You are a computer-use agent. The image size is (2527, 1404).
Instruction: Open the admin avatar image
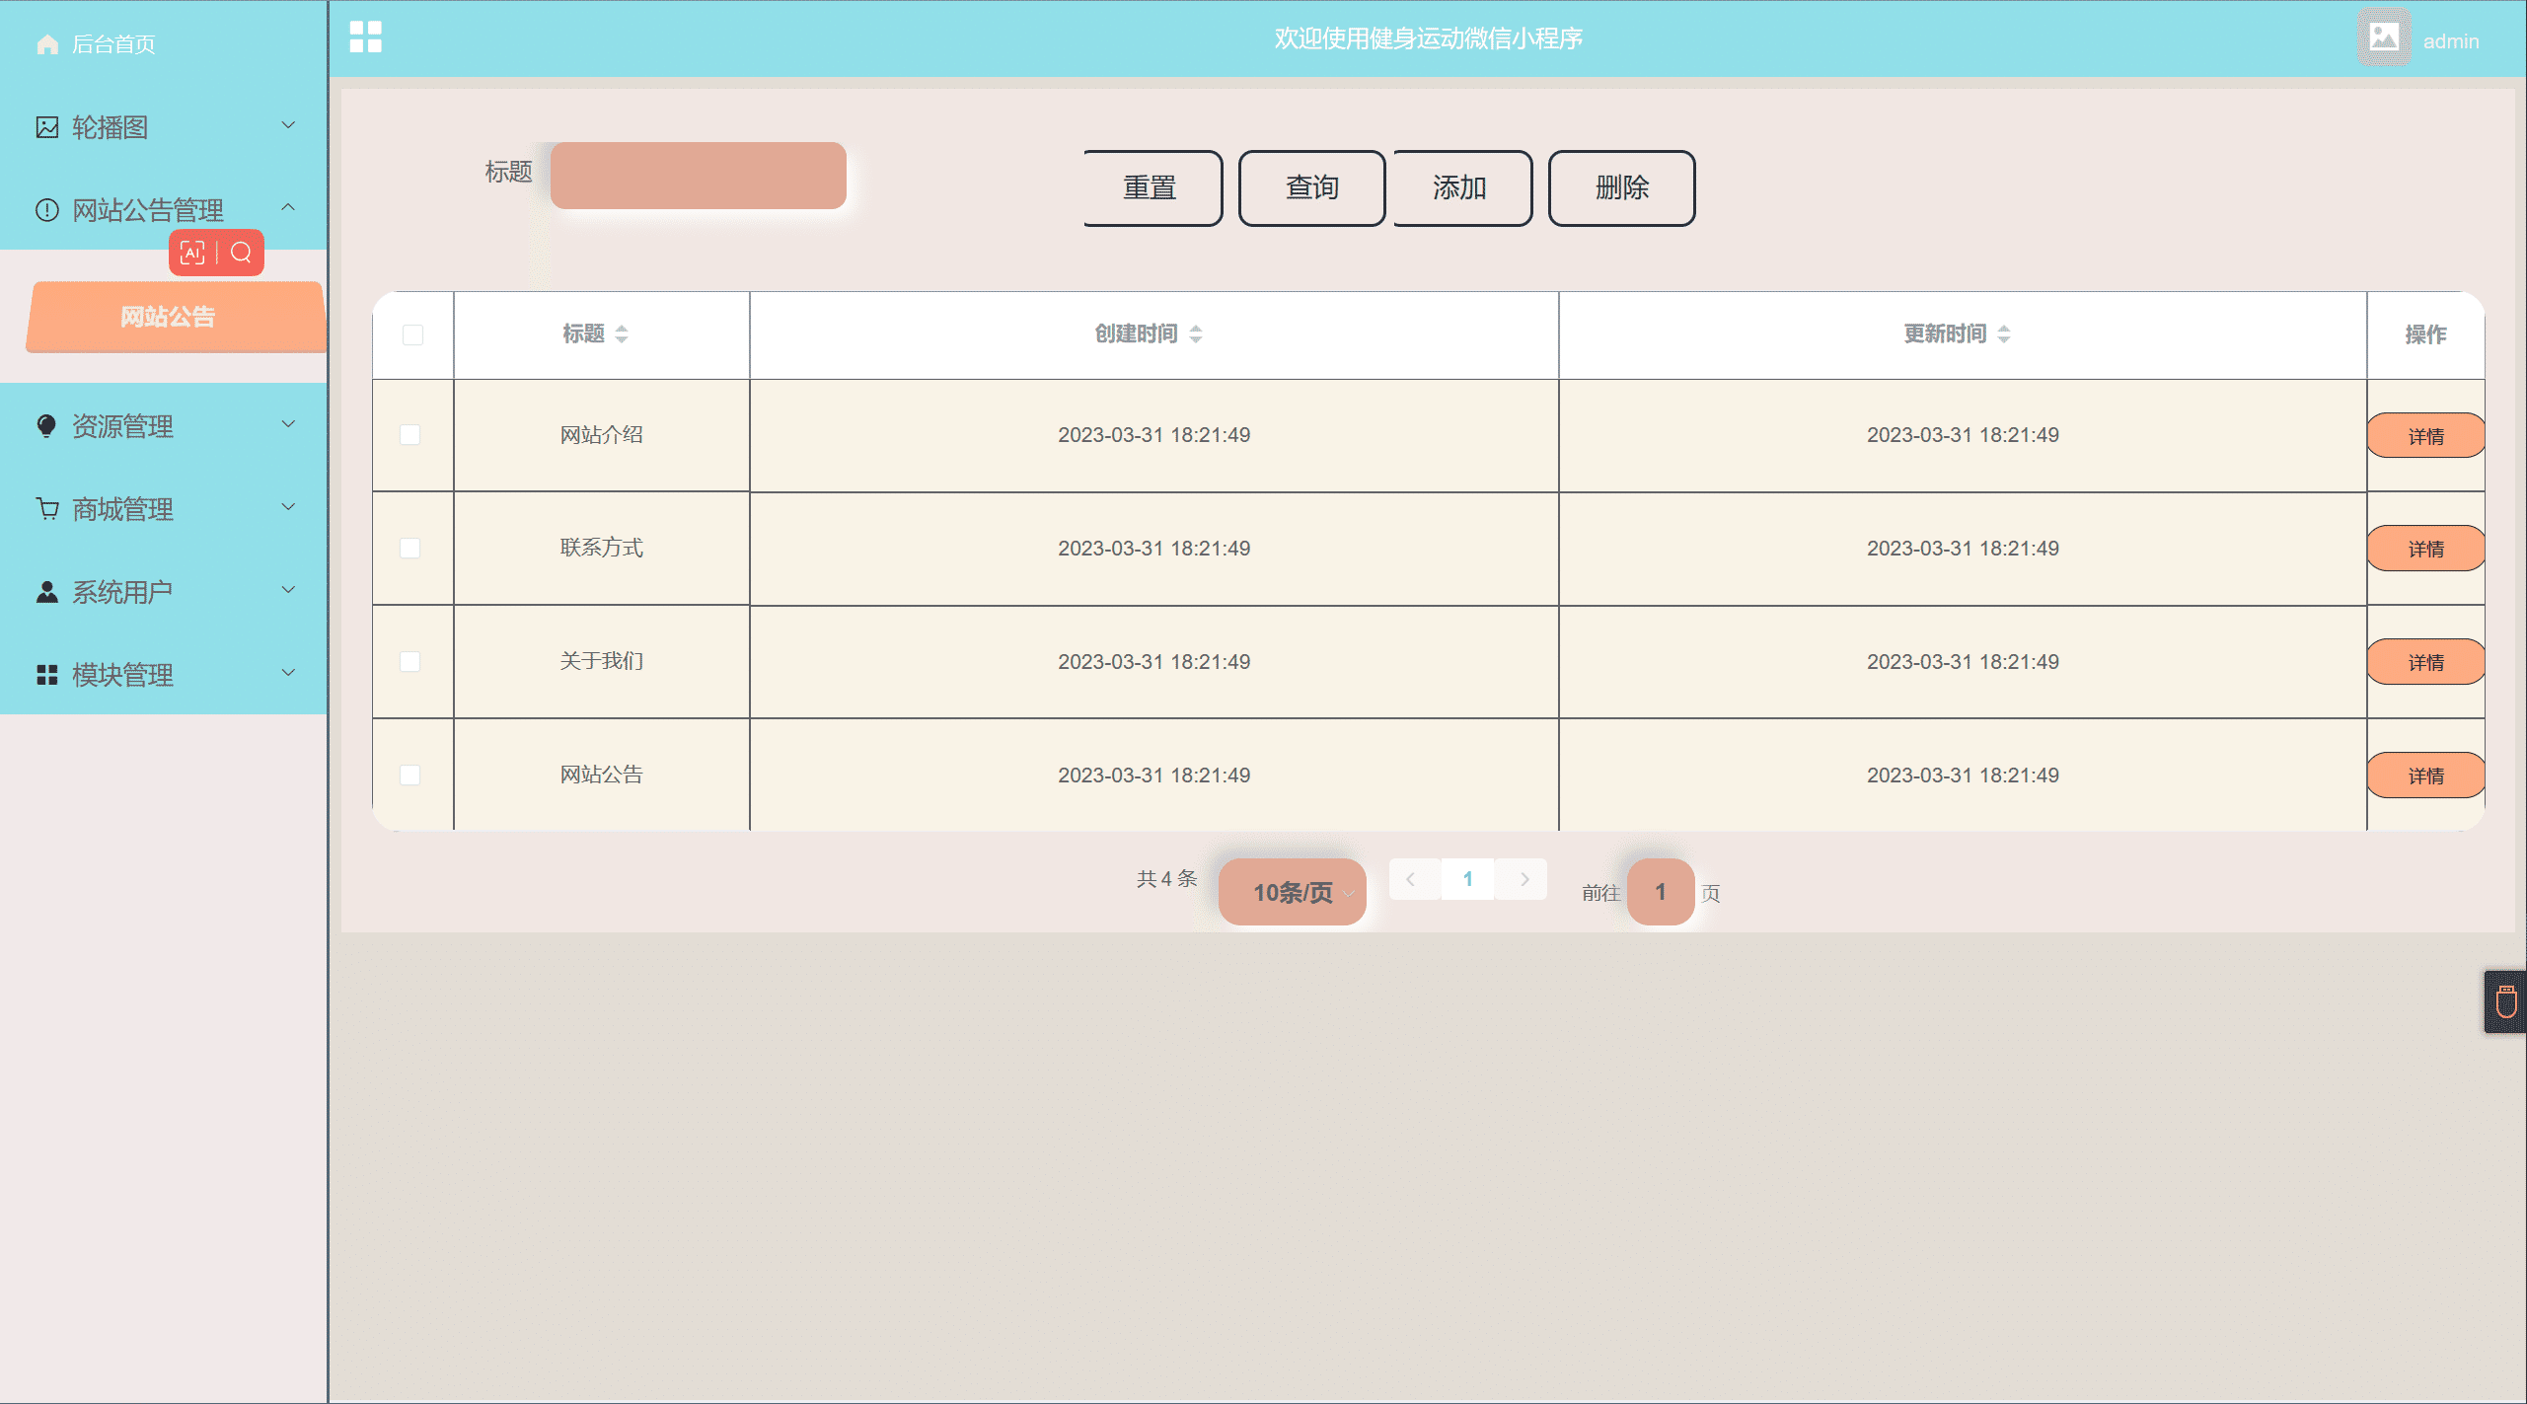[2384, 37]
